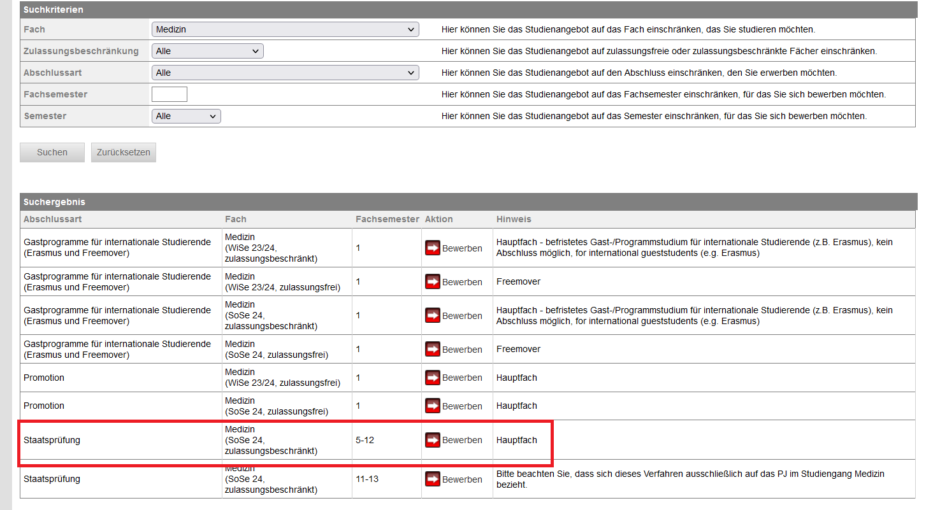Screen dimensions: 940x510
Task: Click the Zulassungsbeschränkung criteria label
Action: (x=81, y=51)
